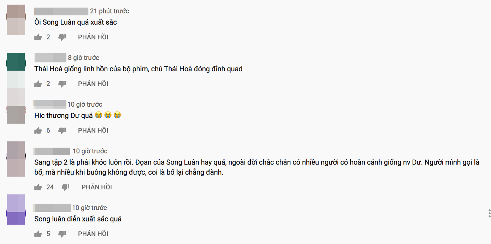Image resolution: width=491 pixels, height=244 pixels.
Task: Dislike the "Song luân diễn xuất sắc quá" comment
Action: (x=62, y=234)
